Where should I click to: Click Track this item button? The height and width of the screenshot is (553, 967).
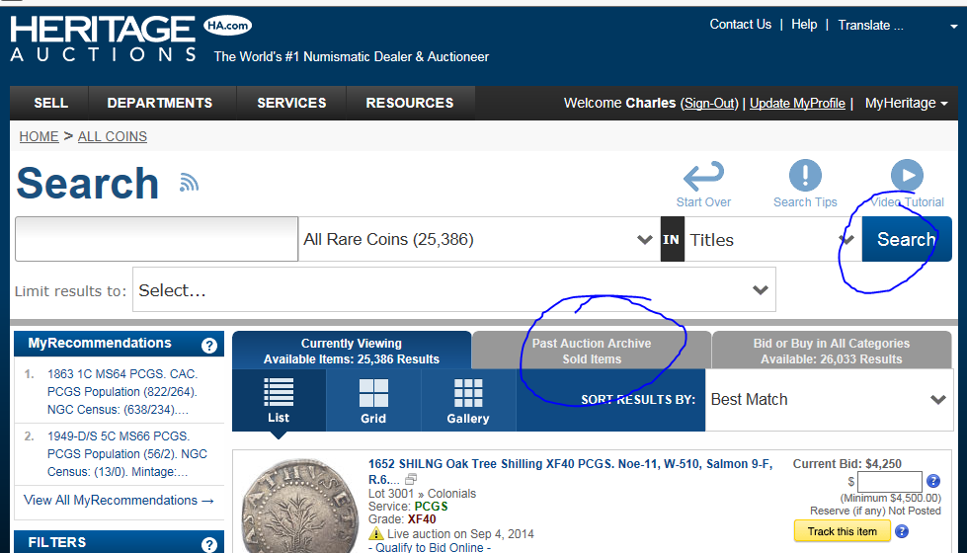[842, 531]
